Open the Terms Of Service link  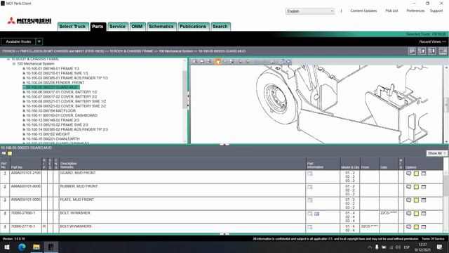pos(433,239)
